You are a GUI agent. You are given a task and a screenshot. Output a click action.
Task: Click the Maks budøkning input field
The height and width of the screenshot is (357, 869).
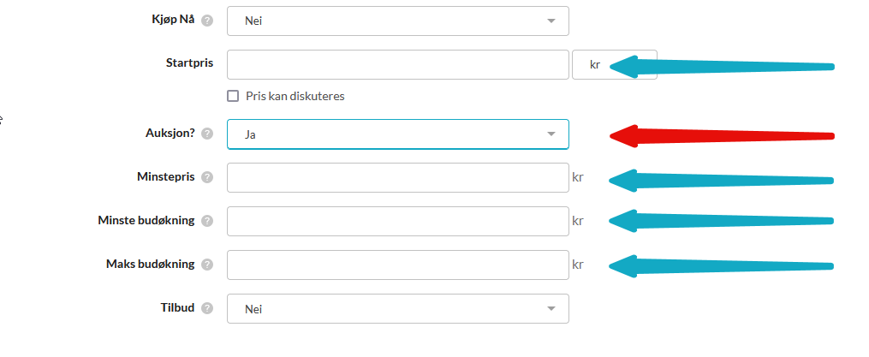pyautogui.click(x=397, y=265)
